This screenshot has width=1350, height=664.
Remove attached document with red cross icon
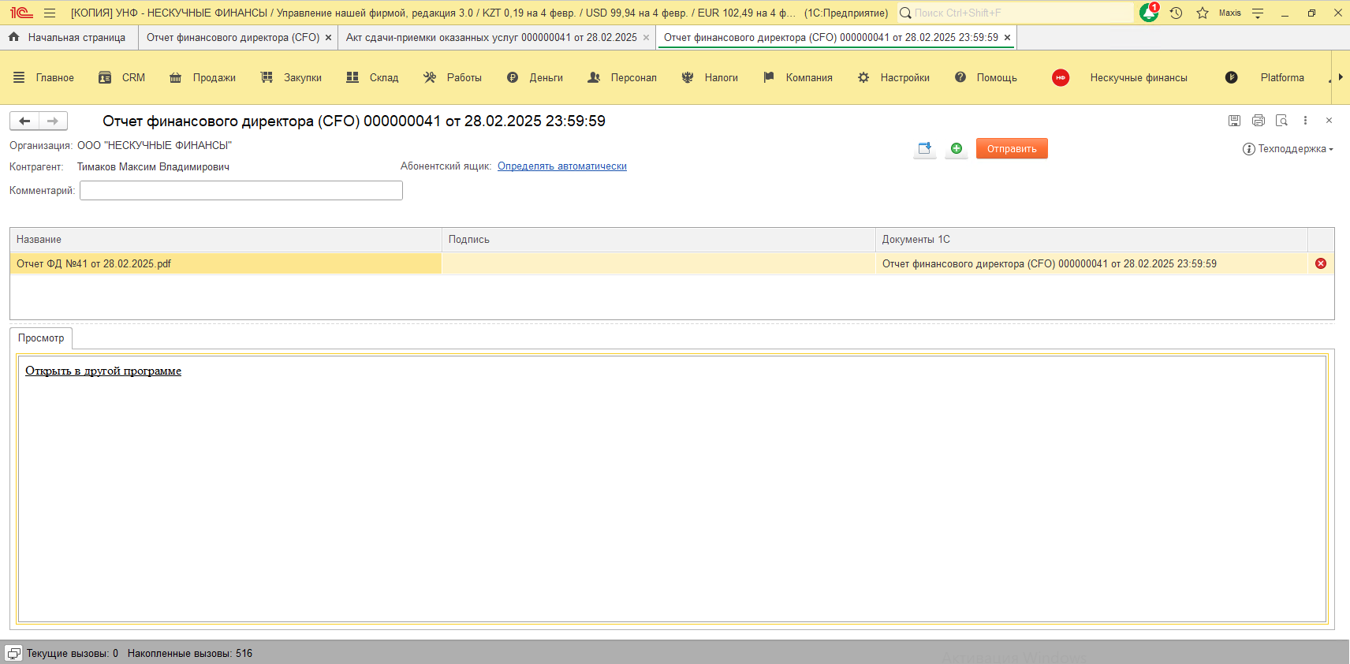[1321, 263]
